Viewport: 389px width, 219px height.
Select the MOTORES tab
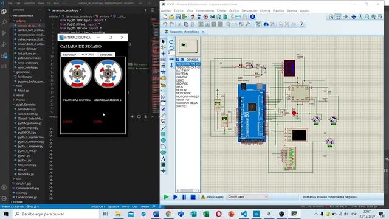tap(88, 54)
